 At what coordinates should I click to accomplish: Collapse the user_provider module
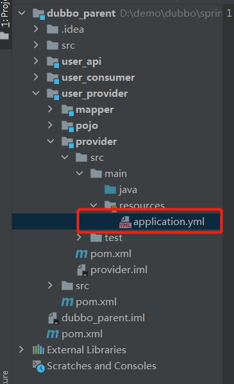click(36, 93)
